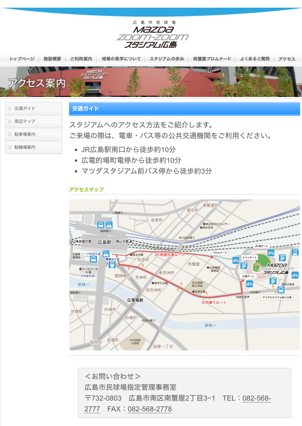Open よくあるご質問 navigation item
302x426 pixels.
pyautogui.click(x=255, y=59)
